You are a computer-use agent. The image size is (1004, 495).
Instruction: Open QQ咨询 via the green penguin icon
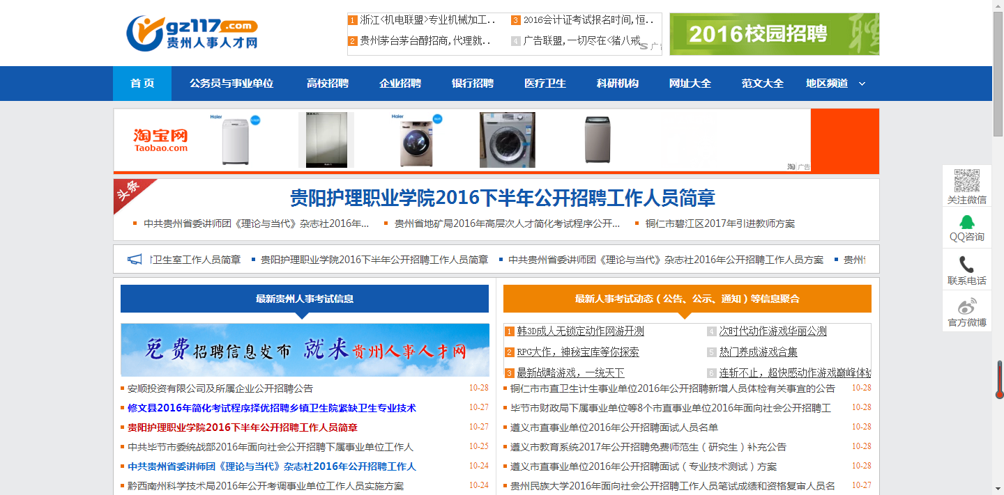click(x=966, y=221)
